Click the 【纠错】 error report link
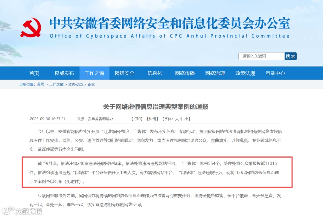Image resolution: width=323 pixels, height=217 pixels. 153,119
